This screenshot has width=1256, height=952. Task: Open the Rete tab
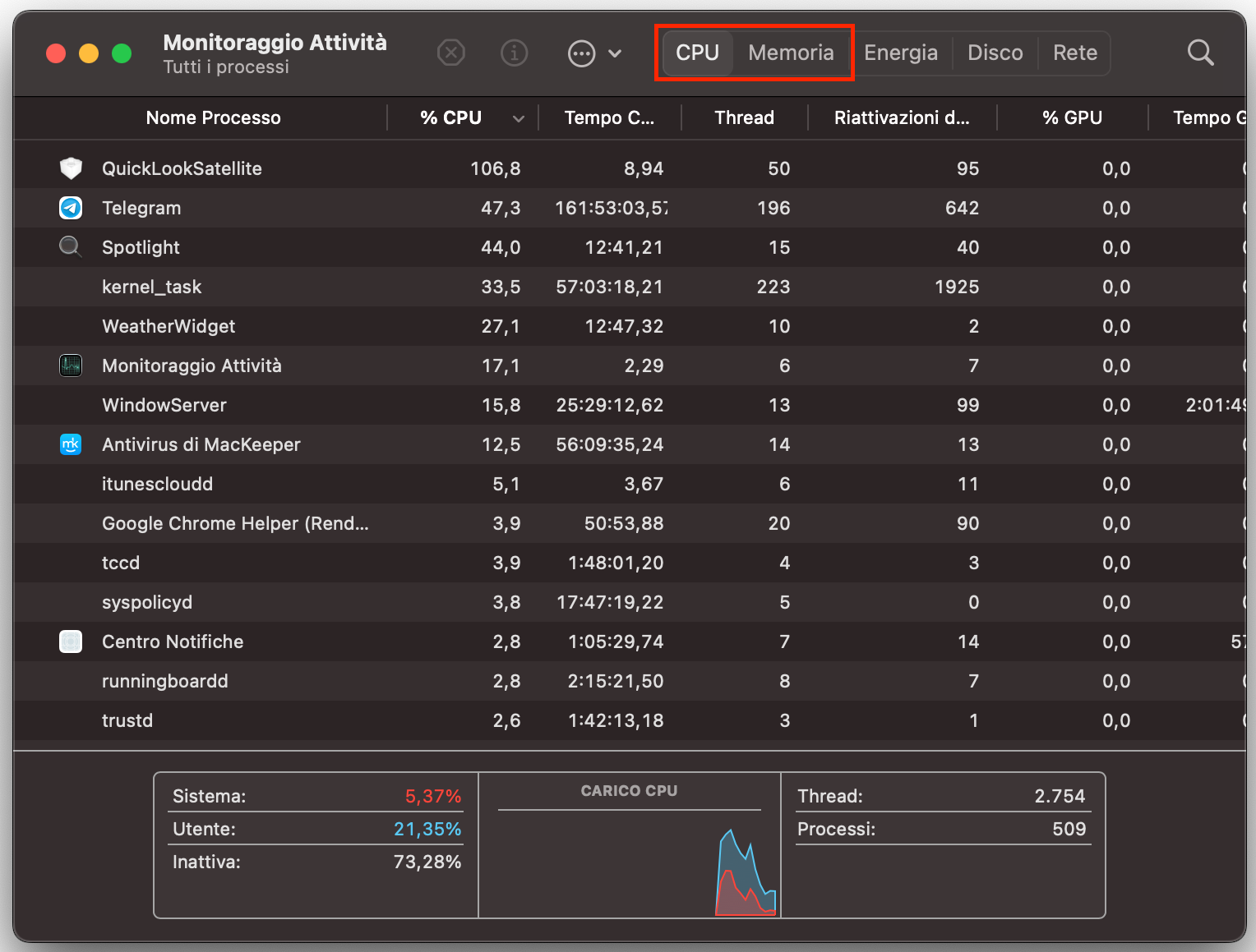(1074, 52)
